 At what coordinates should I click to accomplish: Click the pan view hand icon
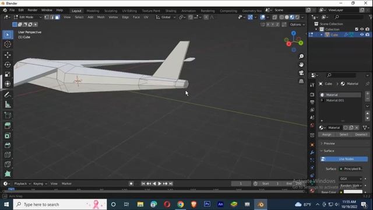[x=301, y=65]
